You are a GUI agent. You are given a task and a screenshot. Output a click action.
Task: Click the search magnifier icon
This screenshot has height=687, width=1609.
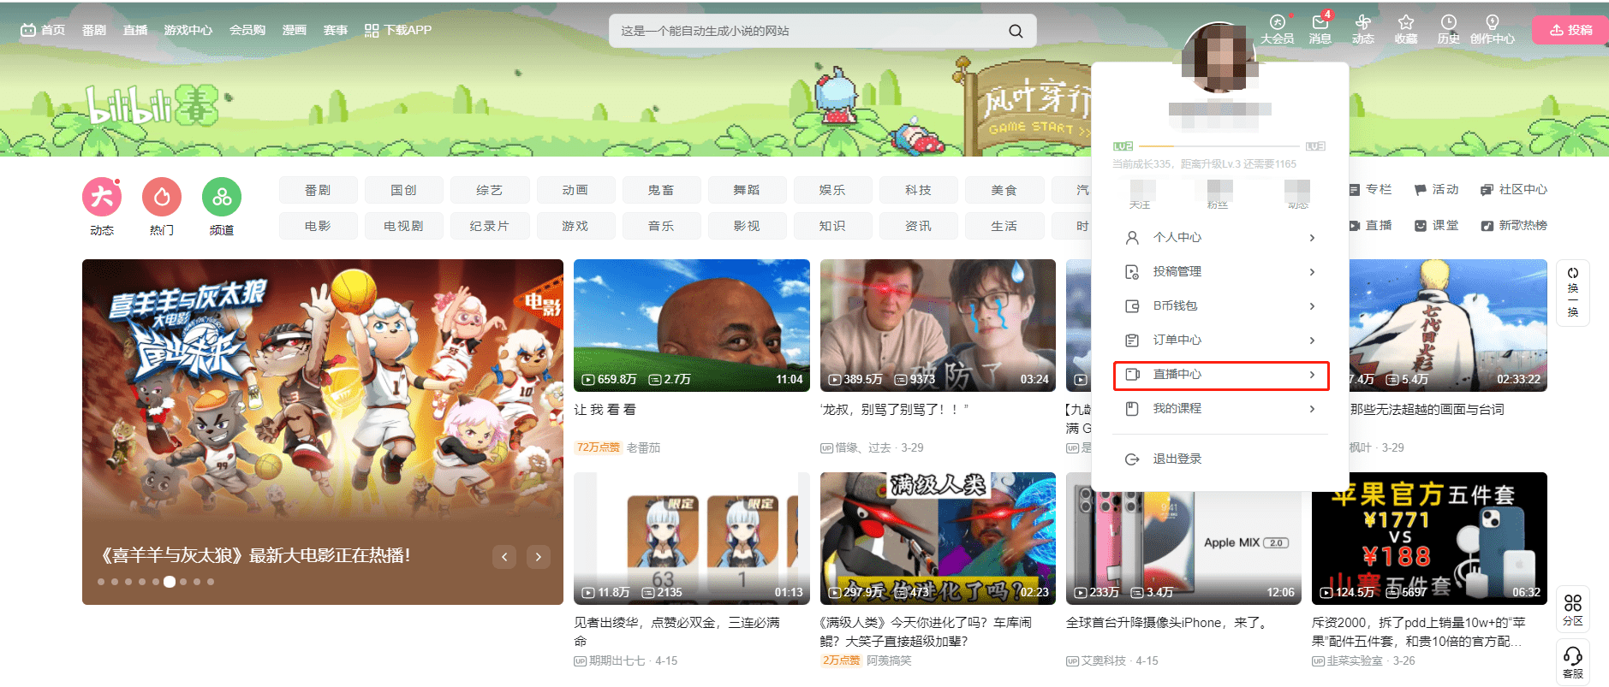coord(1016,31)
